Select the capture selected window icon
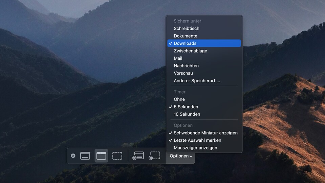Screen dimensions: 325x183 point(101,156)
